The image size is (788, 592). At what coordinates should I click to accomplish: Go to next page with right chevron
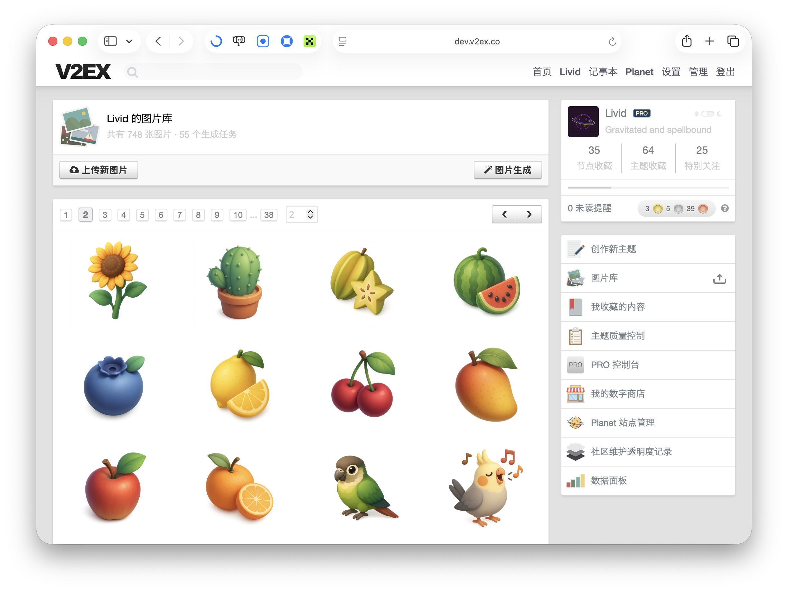pos(529,214)
